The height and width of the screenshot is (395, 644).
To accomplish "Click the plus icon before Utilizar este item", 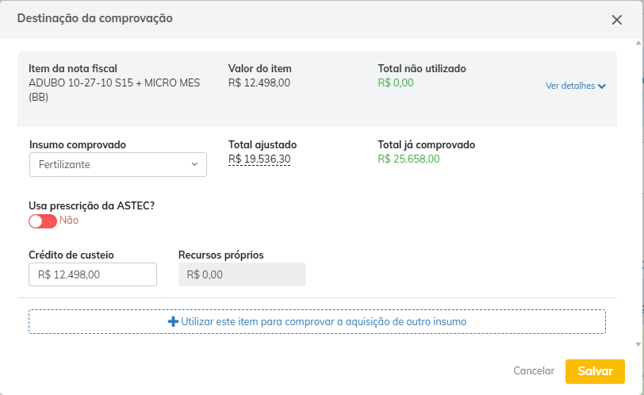I will pos(173,322).
